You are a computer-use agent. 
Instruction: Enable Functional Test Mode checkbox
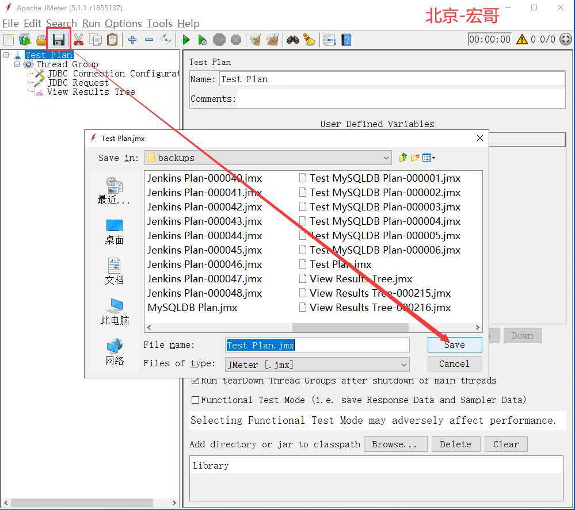pos(196,400)
